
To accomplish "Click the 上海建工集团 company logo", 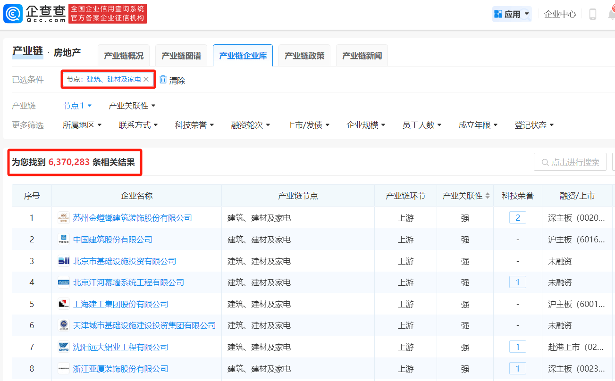I will coord(64,304).
